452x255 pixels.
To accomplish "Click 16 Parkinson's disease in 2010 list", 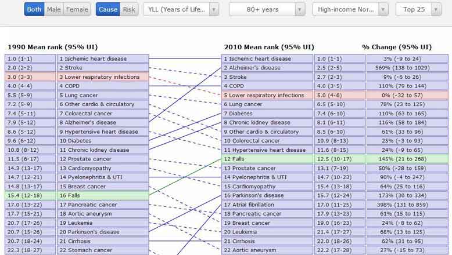I will tap(267, 195).
